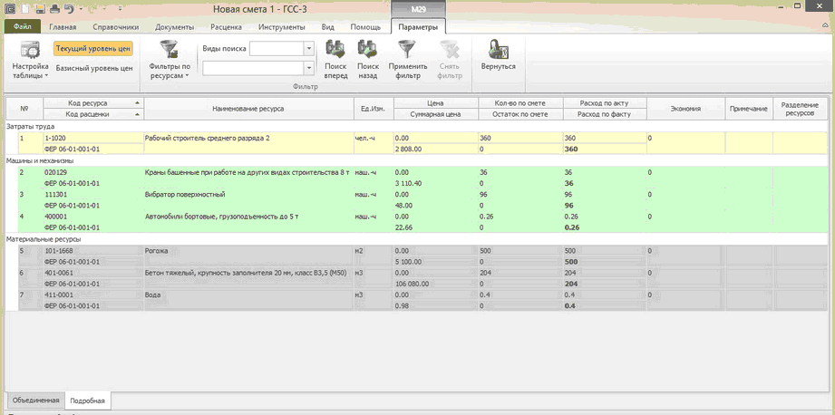The image size is (835, 415).
Task: Expand the Виды поиска dropdown
Action: coord(308,48)
